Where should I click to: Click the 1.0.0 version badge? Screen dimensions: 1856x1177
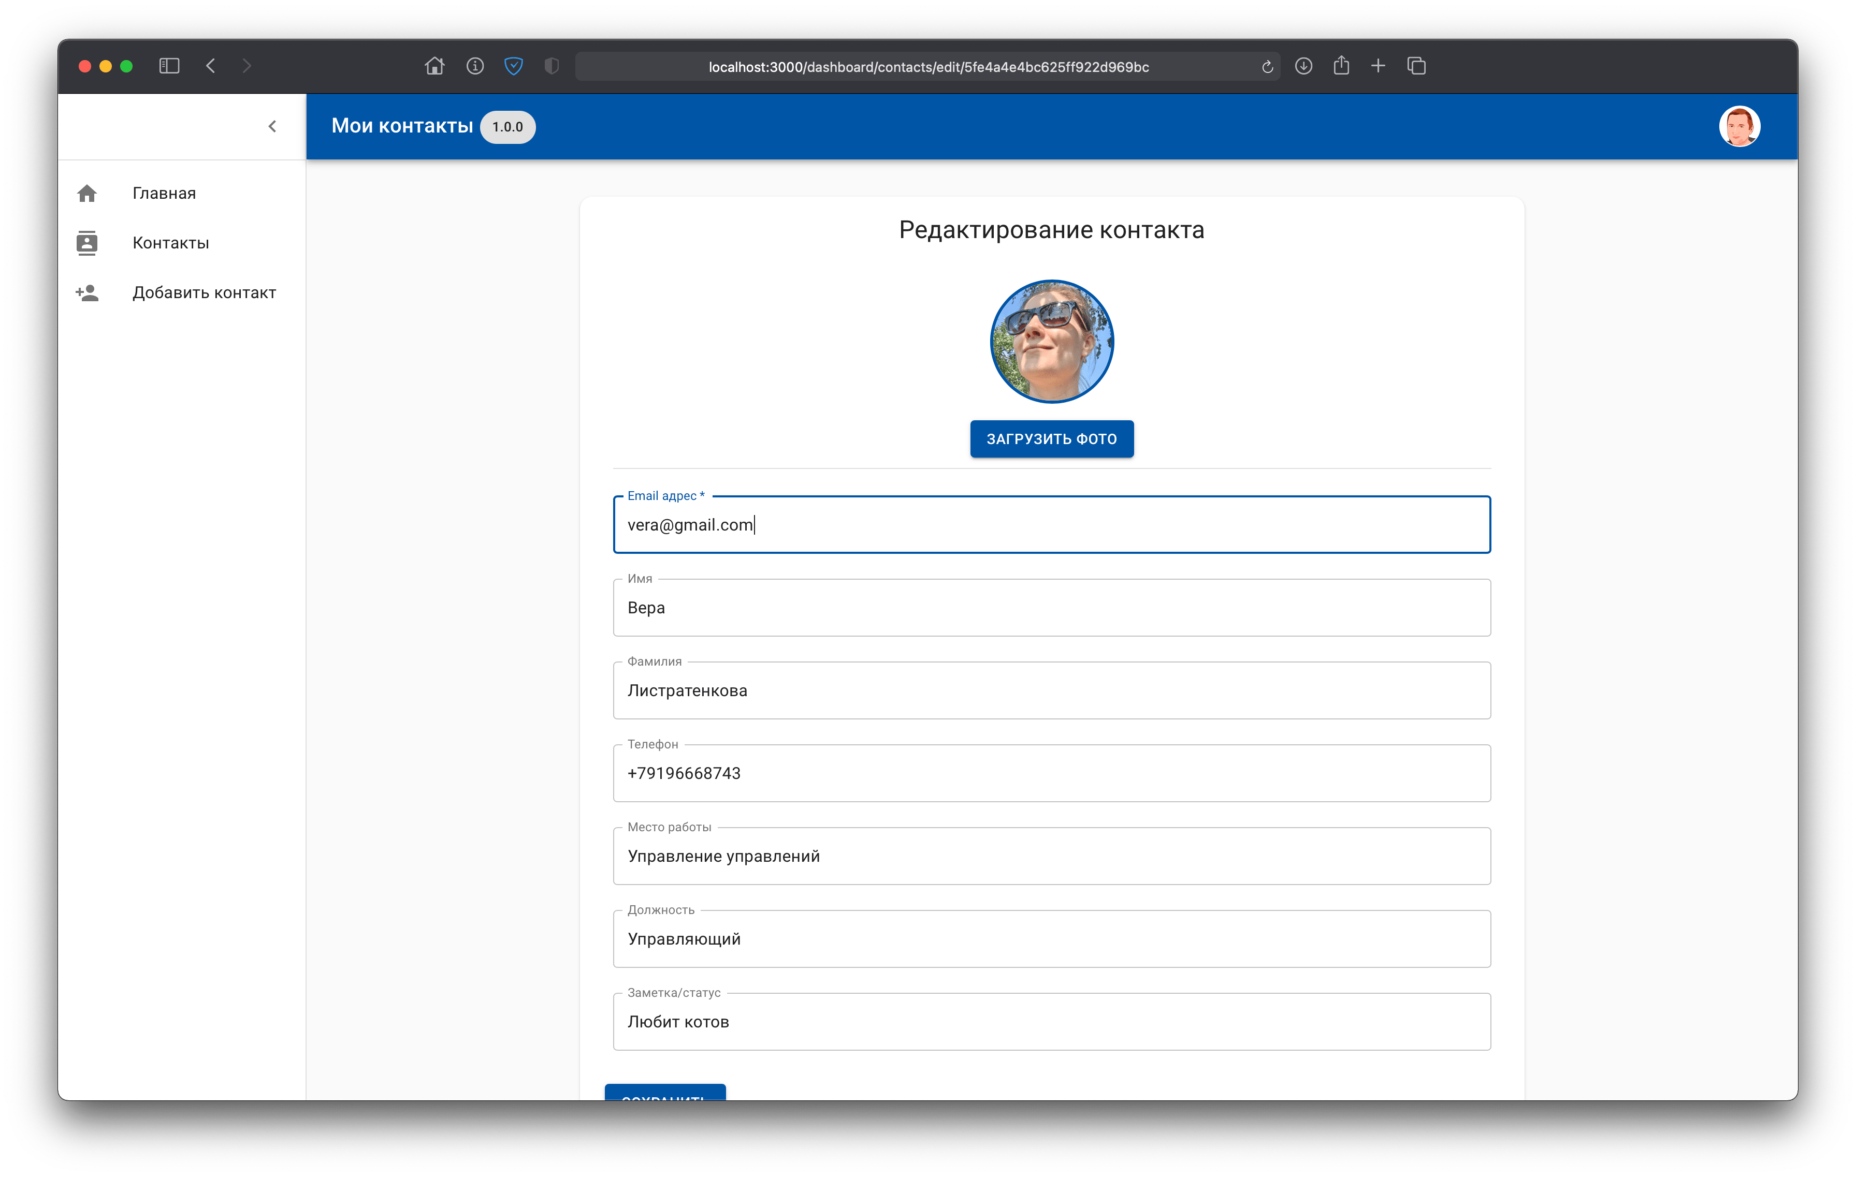507,127
